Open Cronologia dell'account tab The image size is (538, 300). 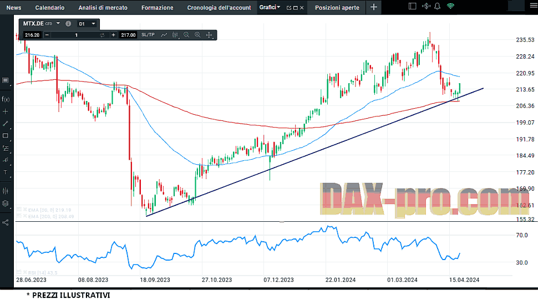[219, 8]
